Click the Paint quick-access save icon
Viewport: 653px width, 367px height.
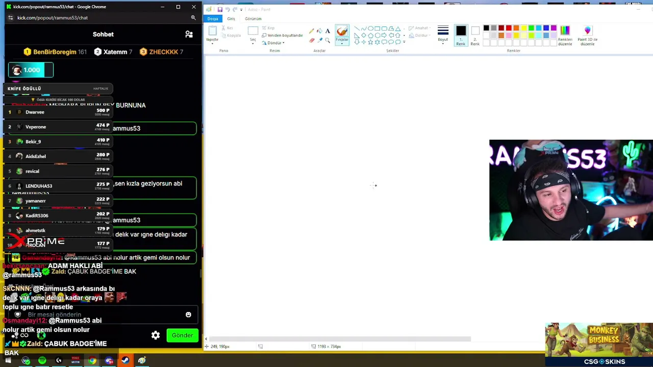coord(220,9)
